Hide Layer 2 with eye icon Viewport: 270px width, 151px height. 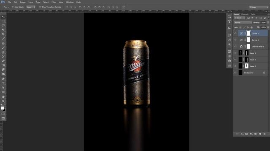coord(235,60)
